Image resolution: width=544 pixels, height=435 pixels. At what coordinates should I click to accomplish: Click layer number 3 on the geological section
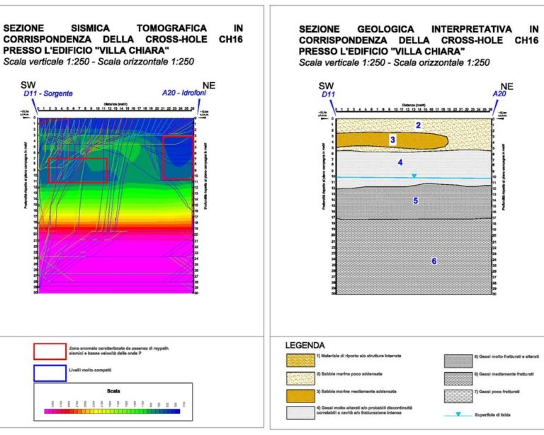coord(392,140)
